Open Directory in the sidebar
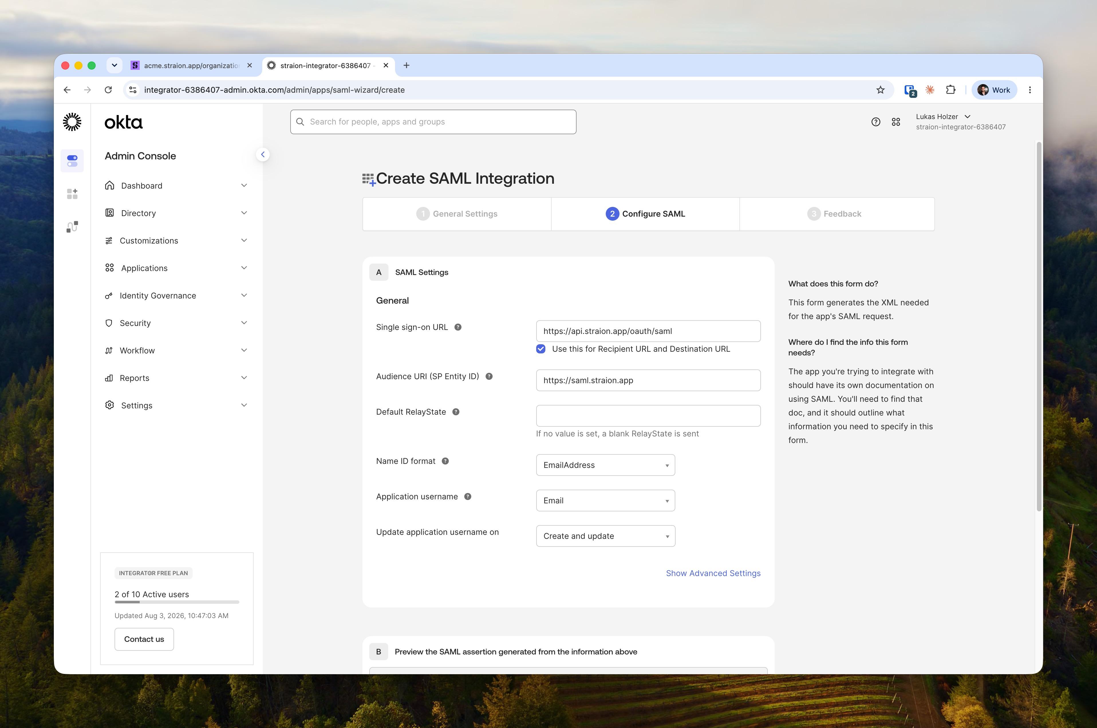1097x728 pixels. [176, 213]
